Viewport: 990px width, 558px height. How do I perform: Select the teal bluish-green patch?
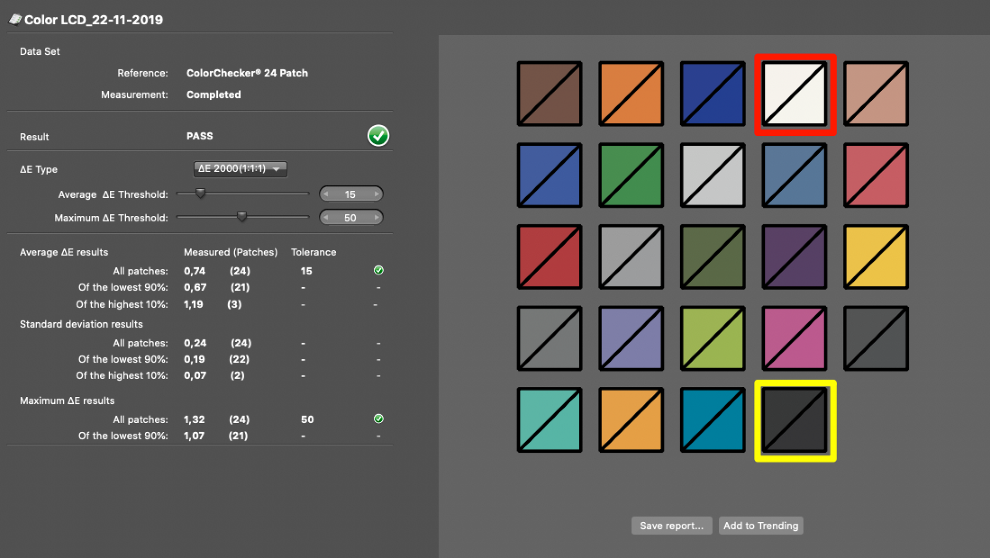tap(549, 420)
